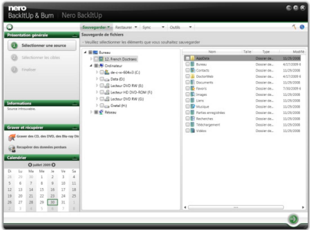
Task: Select July 30 in the calendar
Action: 52,202
